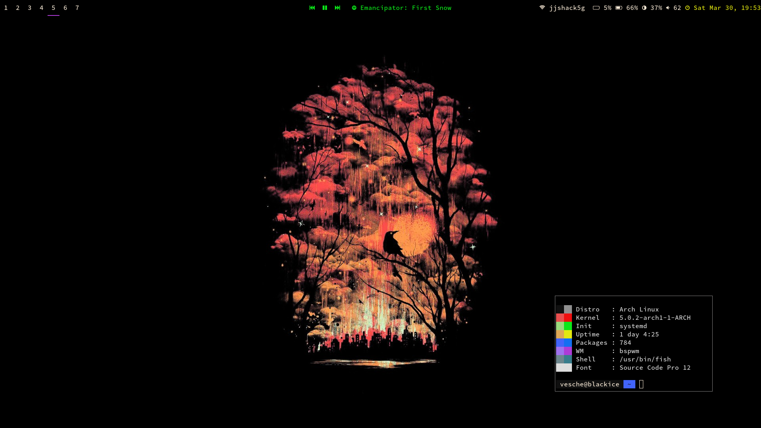This screenshot has height=428, width=761.
Task: Skip to the next track
Action: pos(337,8)
